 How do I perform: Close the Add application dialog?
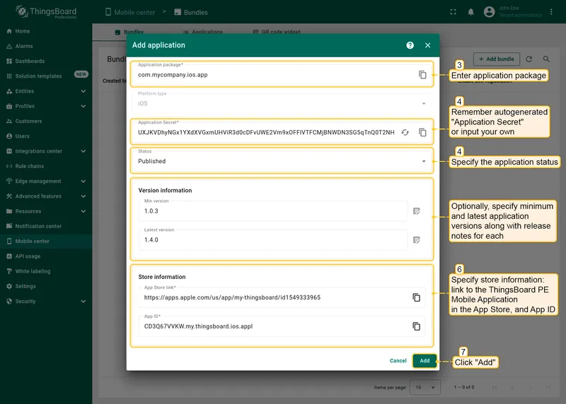point(428,45)
